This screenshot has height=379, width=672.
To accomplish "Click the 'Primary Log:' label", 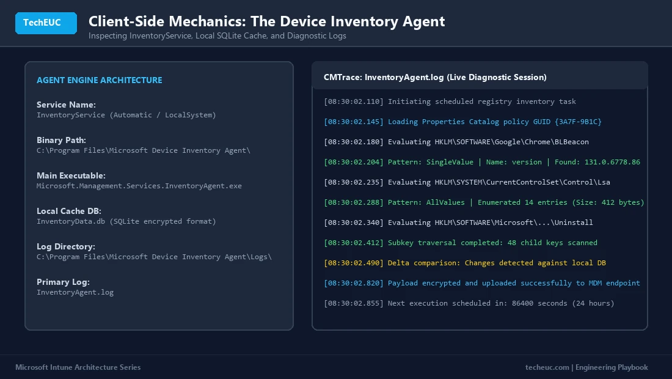I will pyautogui.click(x=63, y=282).
